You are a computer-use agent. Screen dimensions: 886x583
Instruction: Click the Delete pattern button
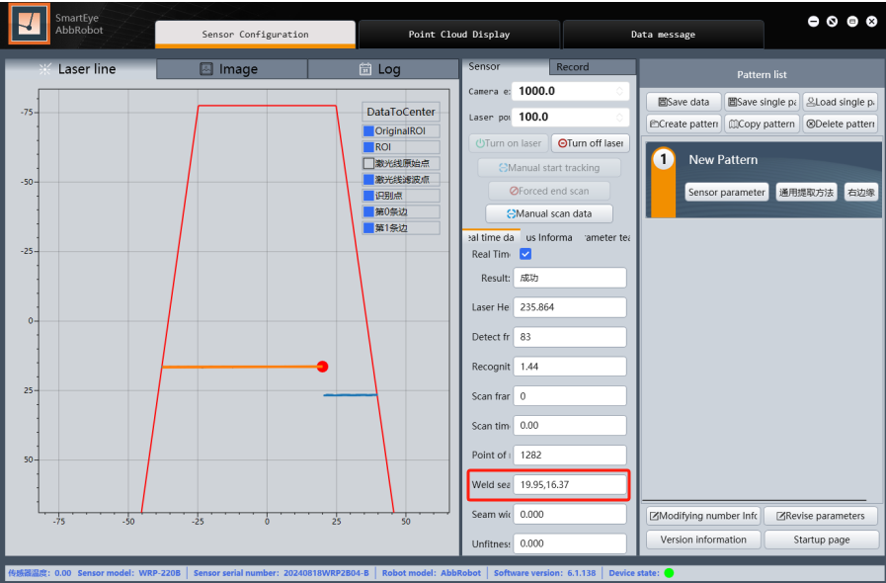840,124
